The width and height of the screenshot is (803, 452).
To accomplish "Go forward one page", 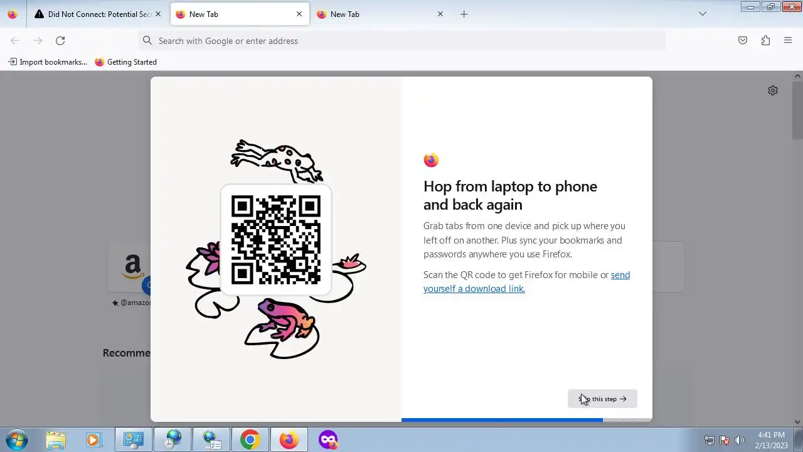I will pyautogui.click(x=38, y=41).
